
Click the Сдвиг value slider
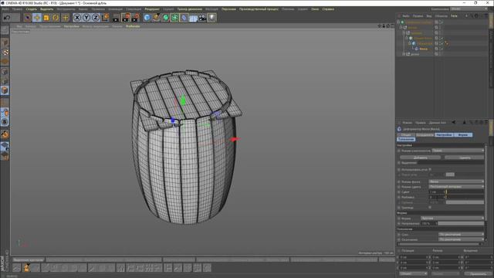465,192
